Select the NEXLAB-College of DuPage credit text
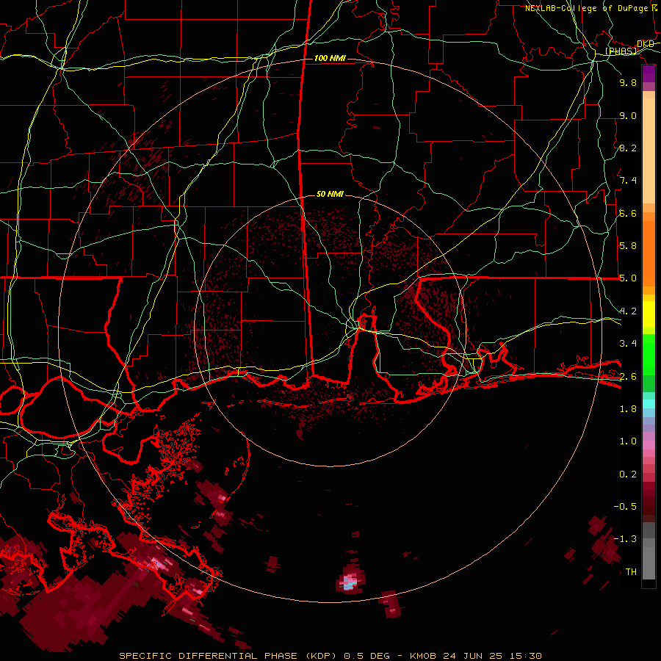Viewport: 661px width, 661px height. (587, 8)
